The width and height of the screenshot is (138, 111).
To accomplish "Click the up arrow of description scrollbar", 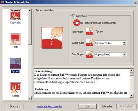I will tap(132, 71).
